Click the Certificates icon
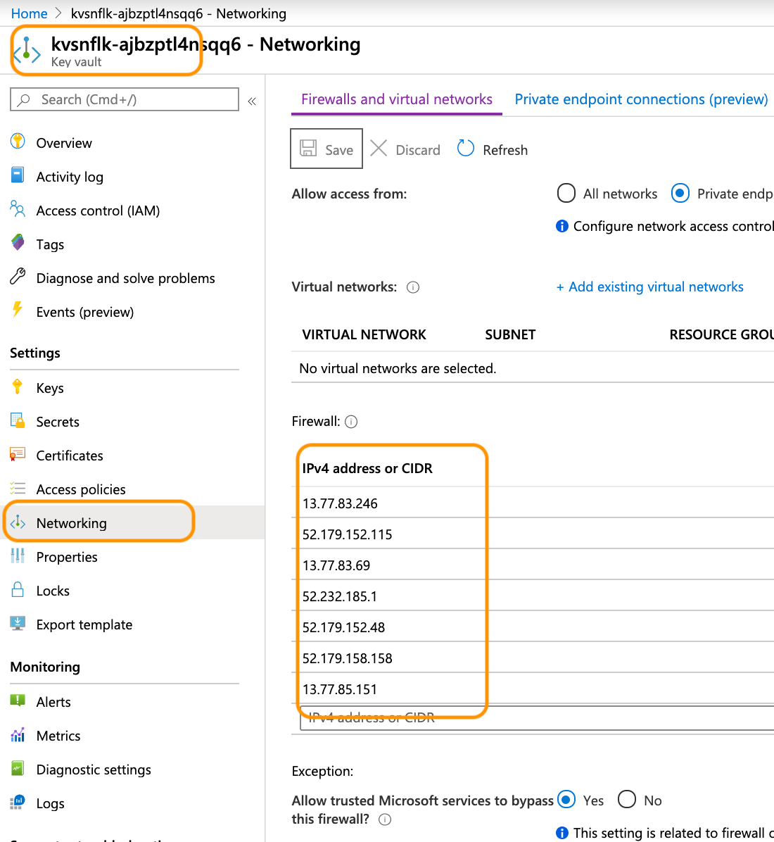This screenshot has width=774, height=842. (x=18, y=454)
